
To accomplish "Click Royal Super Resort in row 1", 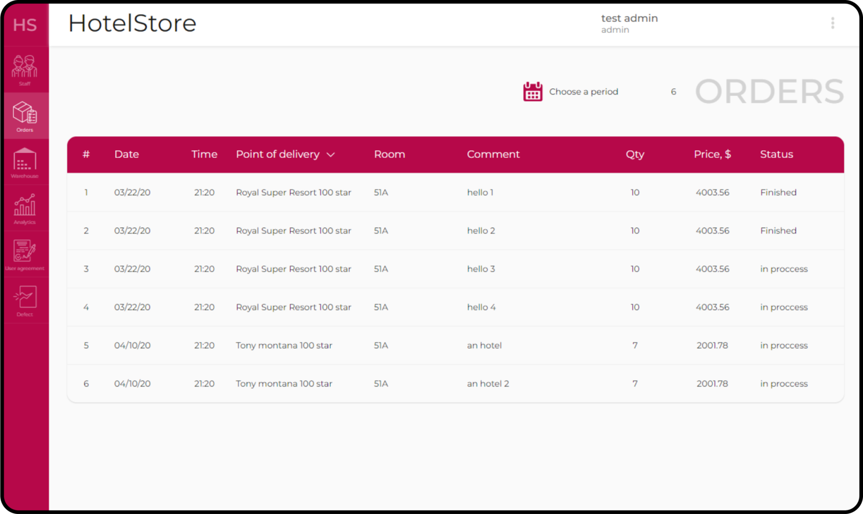I will pos(293,192).
